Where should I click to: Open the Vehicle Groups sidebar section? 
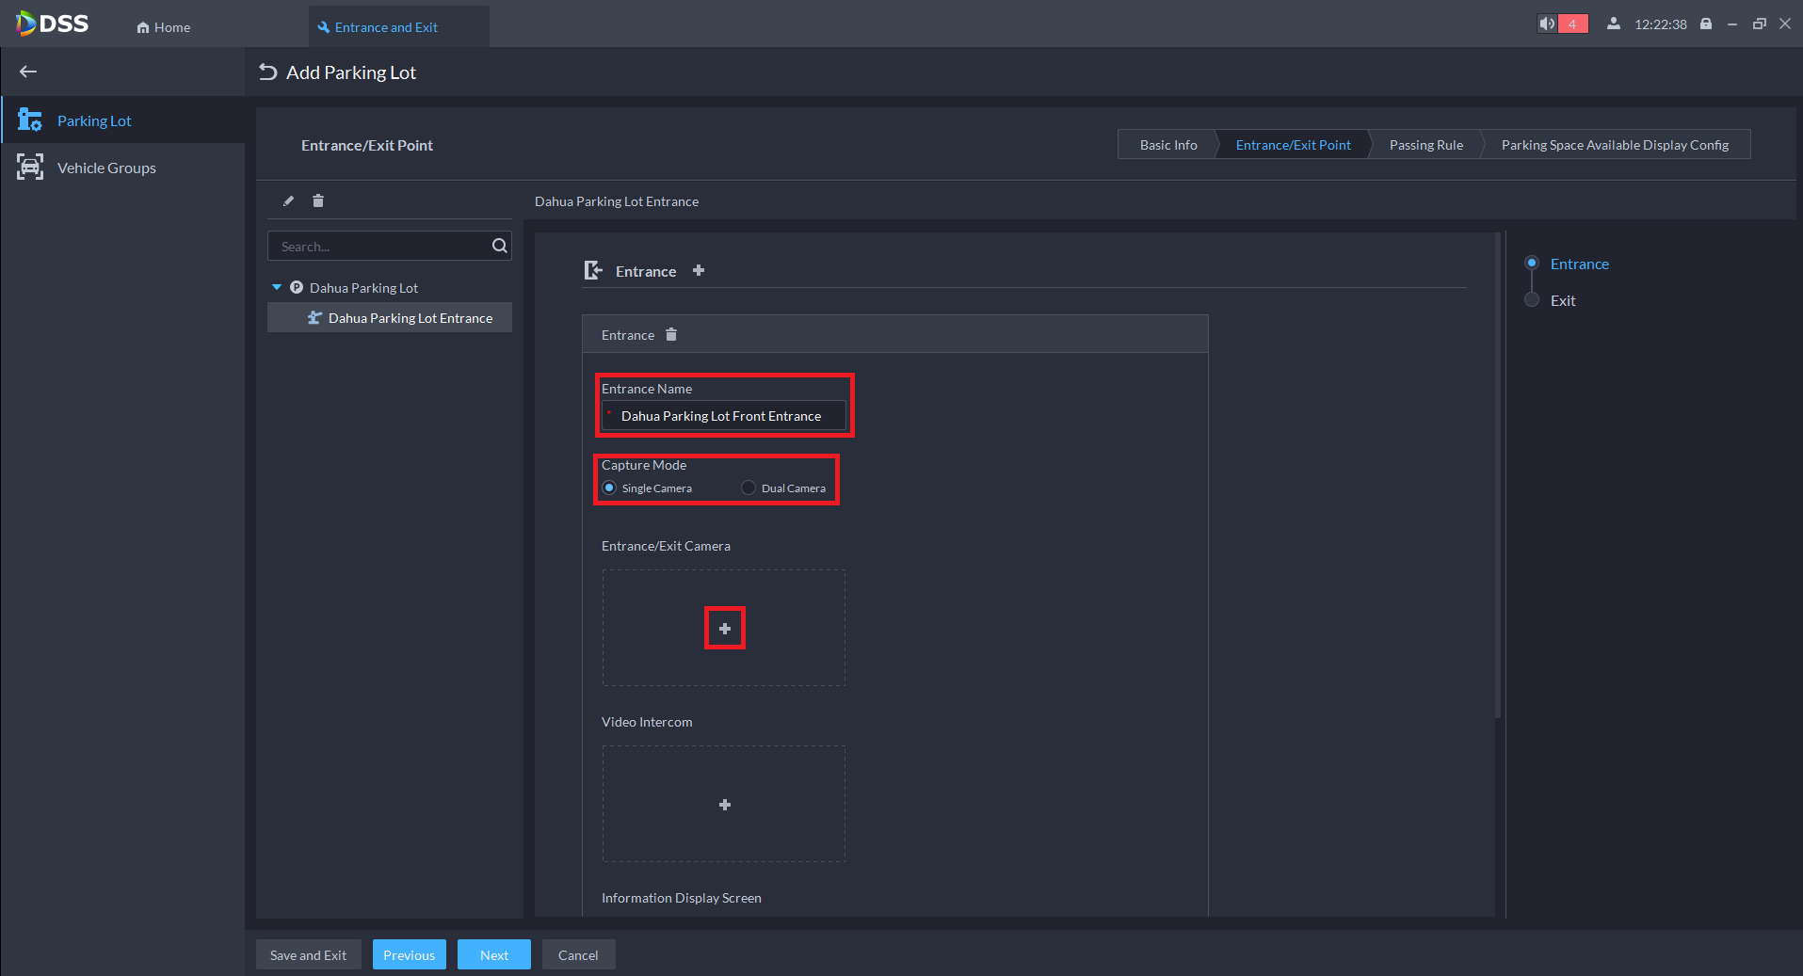point(106,168)
